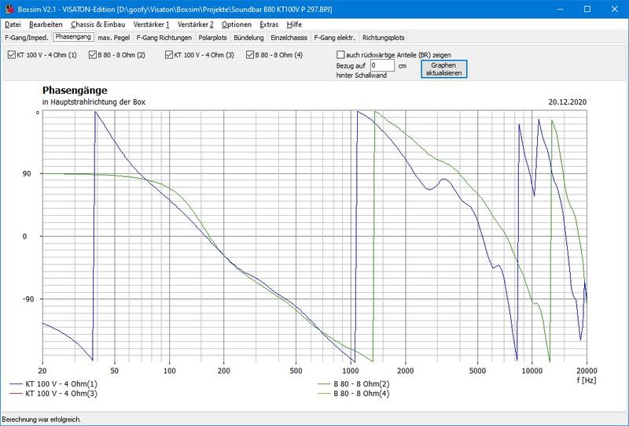Switch to the max. Pegel tab

click(x=114, y=37)
